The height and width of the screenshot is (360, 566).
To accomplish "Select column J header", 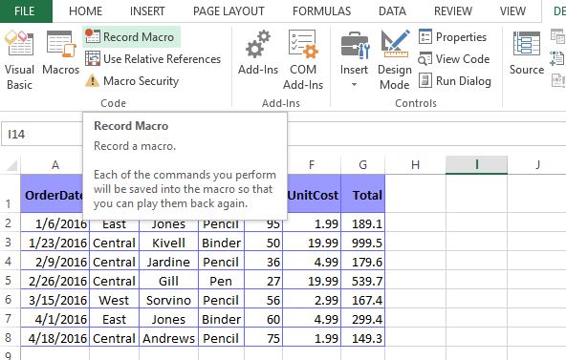I will [537, 165].
